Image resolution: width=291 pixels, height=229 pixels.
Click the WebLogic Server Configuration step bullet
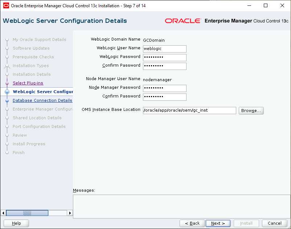coord(7,92)
